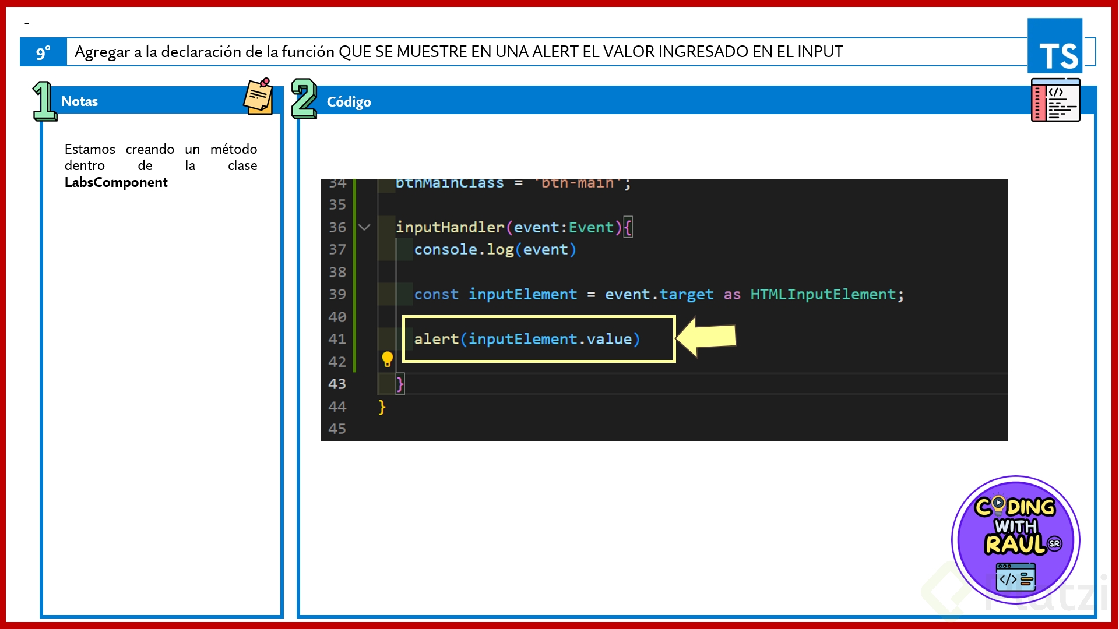This screenshot has height=629, width=1119.
Task: Click the HTMLInputElement type in line 39
Action: 822,294
